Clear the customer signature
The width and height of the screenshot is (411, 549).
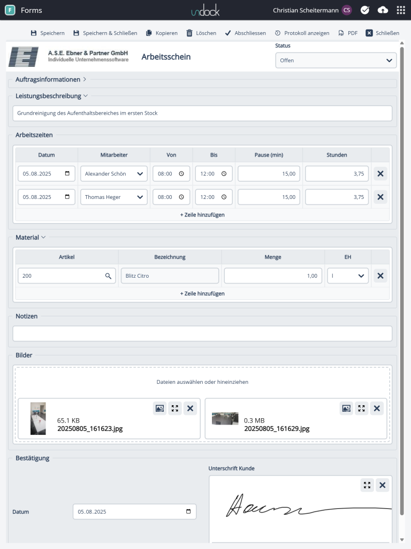(x=382, y=485)
